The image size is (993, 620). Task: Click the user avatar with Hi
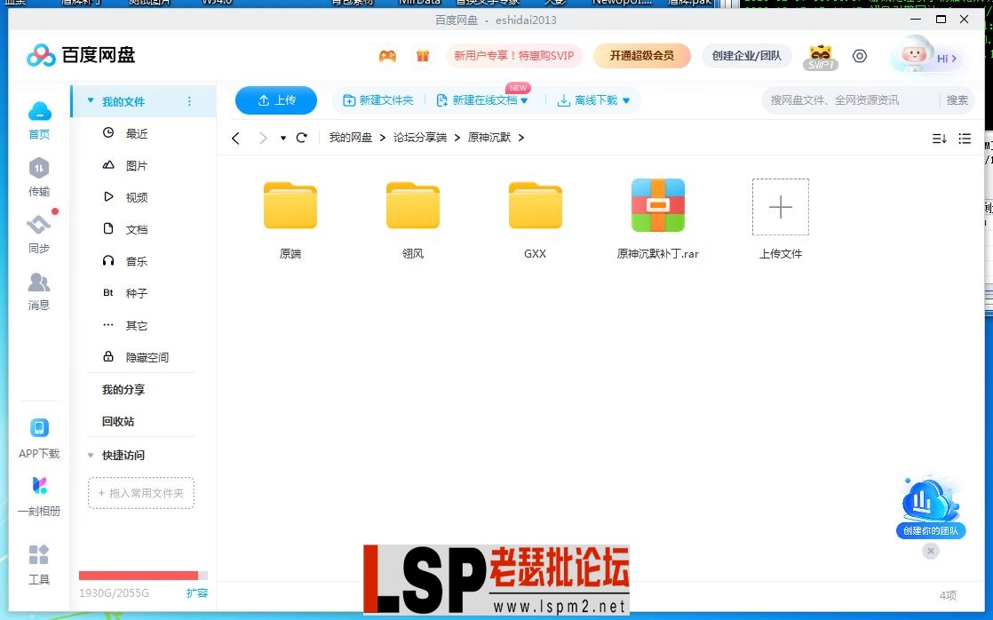(926, 56)
